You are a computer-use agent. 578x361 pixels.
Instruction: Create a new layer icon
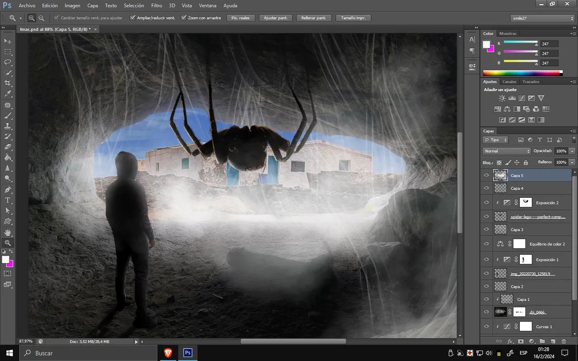[x=553, y=342]
